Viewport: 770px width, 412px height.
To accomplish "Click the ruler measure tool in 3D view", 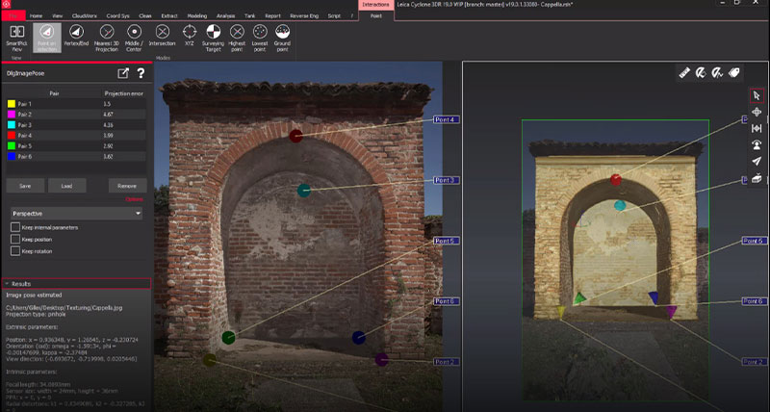I will pyautogui.click(x=684, y=73).
